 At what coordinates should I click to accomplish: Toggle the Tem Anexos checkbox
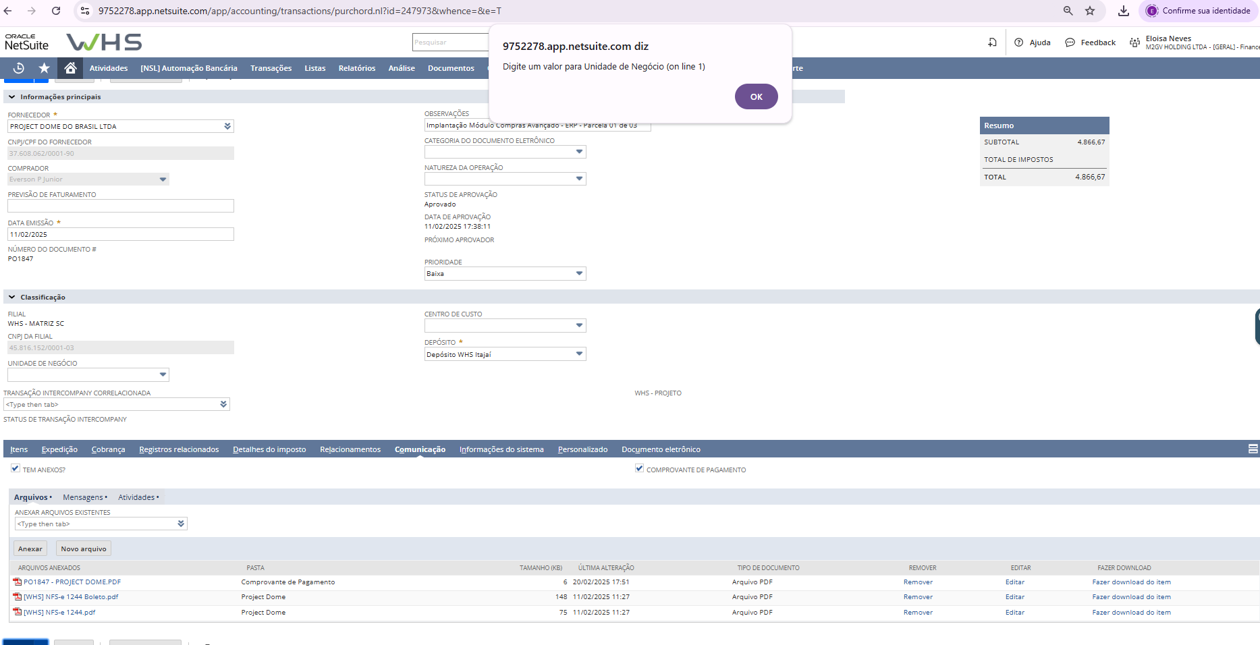pos(15,468)
